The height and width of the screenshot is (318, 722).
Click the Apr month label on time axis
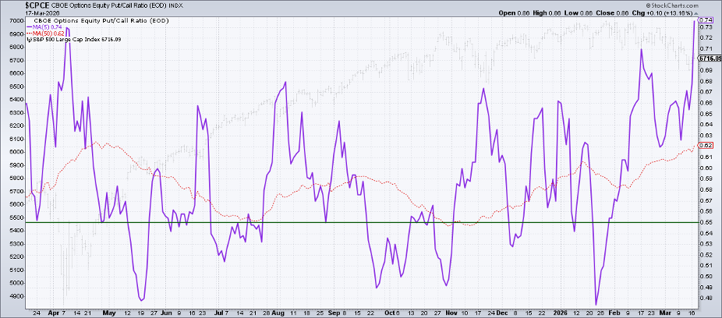(54, 312)
